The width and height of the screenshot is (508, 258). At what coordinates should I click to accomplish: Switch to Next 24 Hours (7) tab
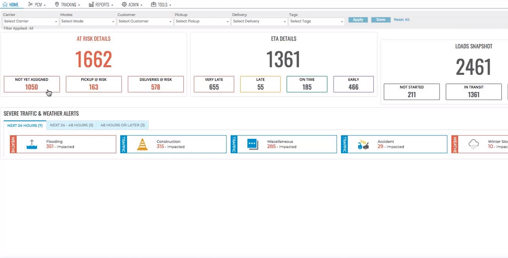pos(25,125)
